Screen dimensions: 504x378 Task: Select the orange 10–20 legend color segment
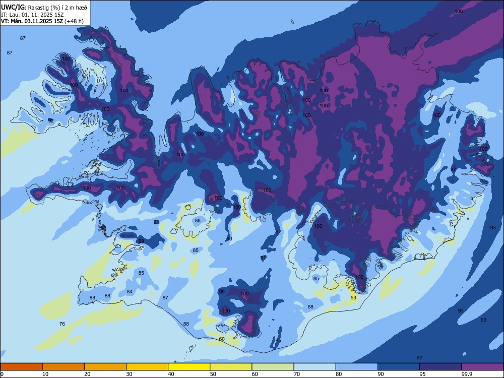pyautogui.click(x=64, y=367)
